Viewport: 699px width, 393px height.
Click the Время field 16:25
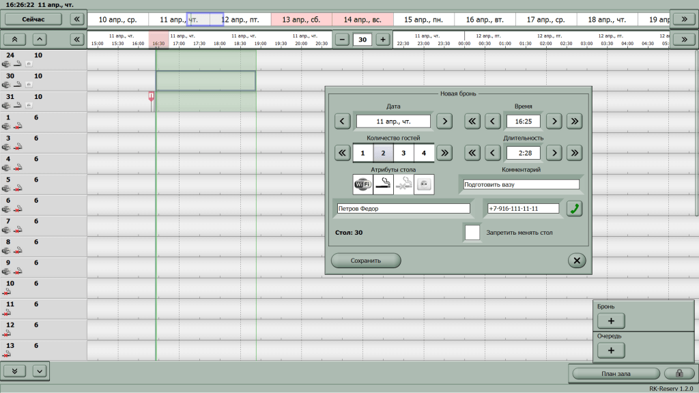click(x=524, y=121)
